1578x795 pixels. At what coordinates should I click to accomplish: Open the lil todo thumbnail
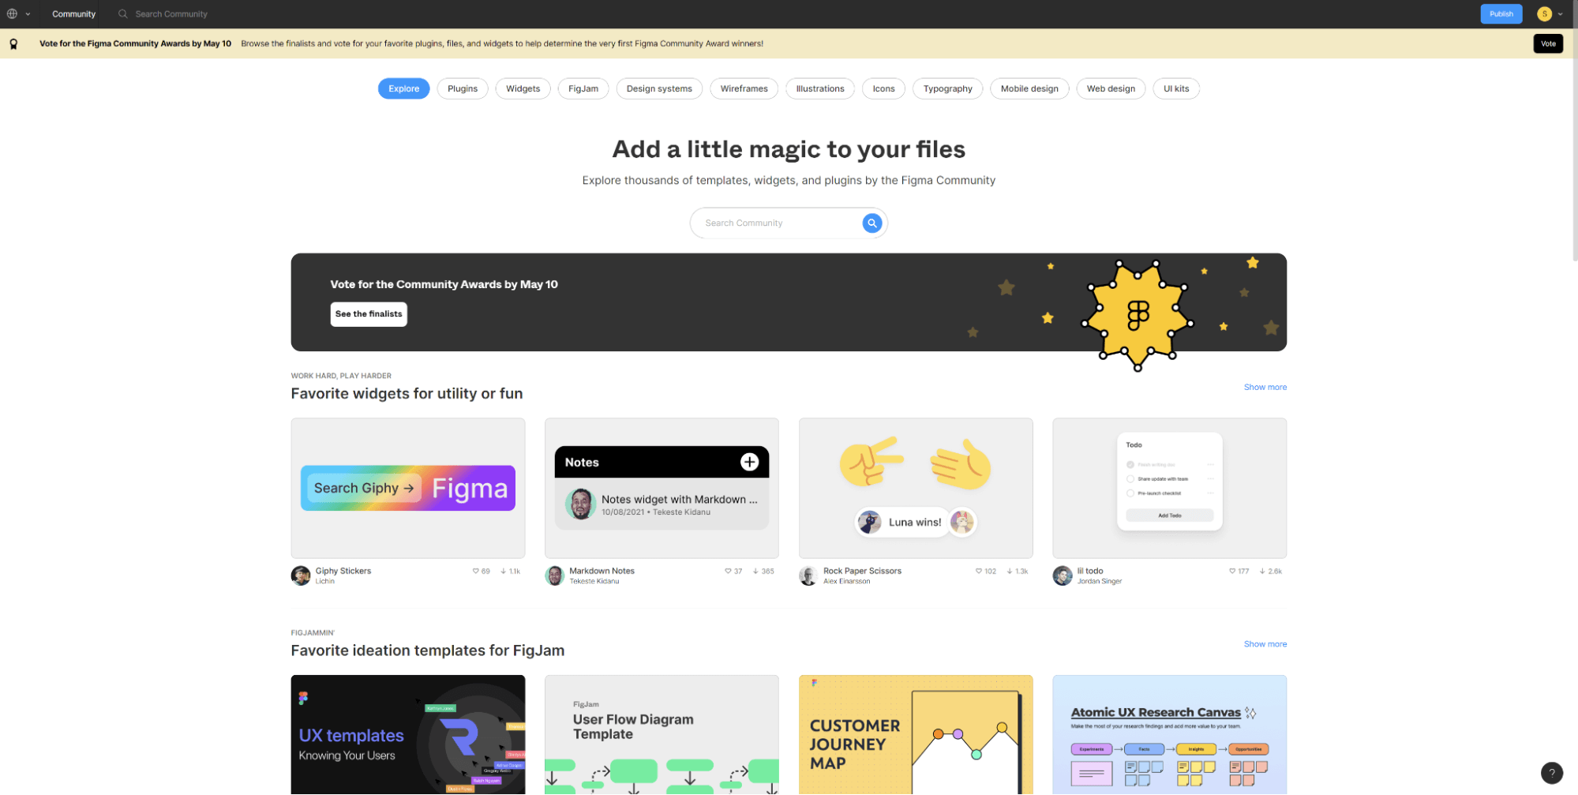pyautogui.click(x=1169, y=488)
